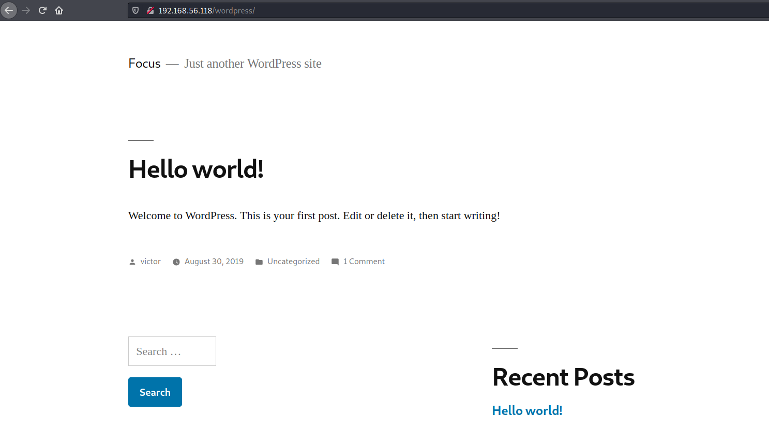769x430 pixels.
Task: Open the August 30, 2019 date link
Action: tap(214, 262)
